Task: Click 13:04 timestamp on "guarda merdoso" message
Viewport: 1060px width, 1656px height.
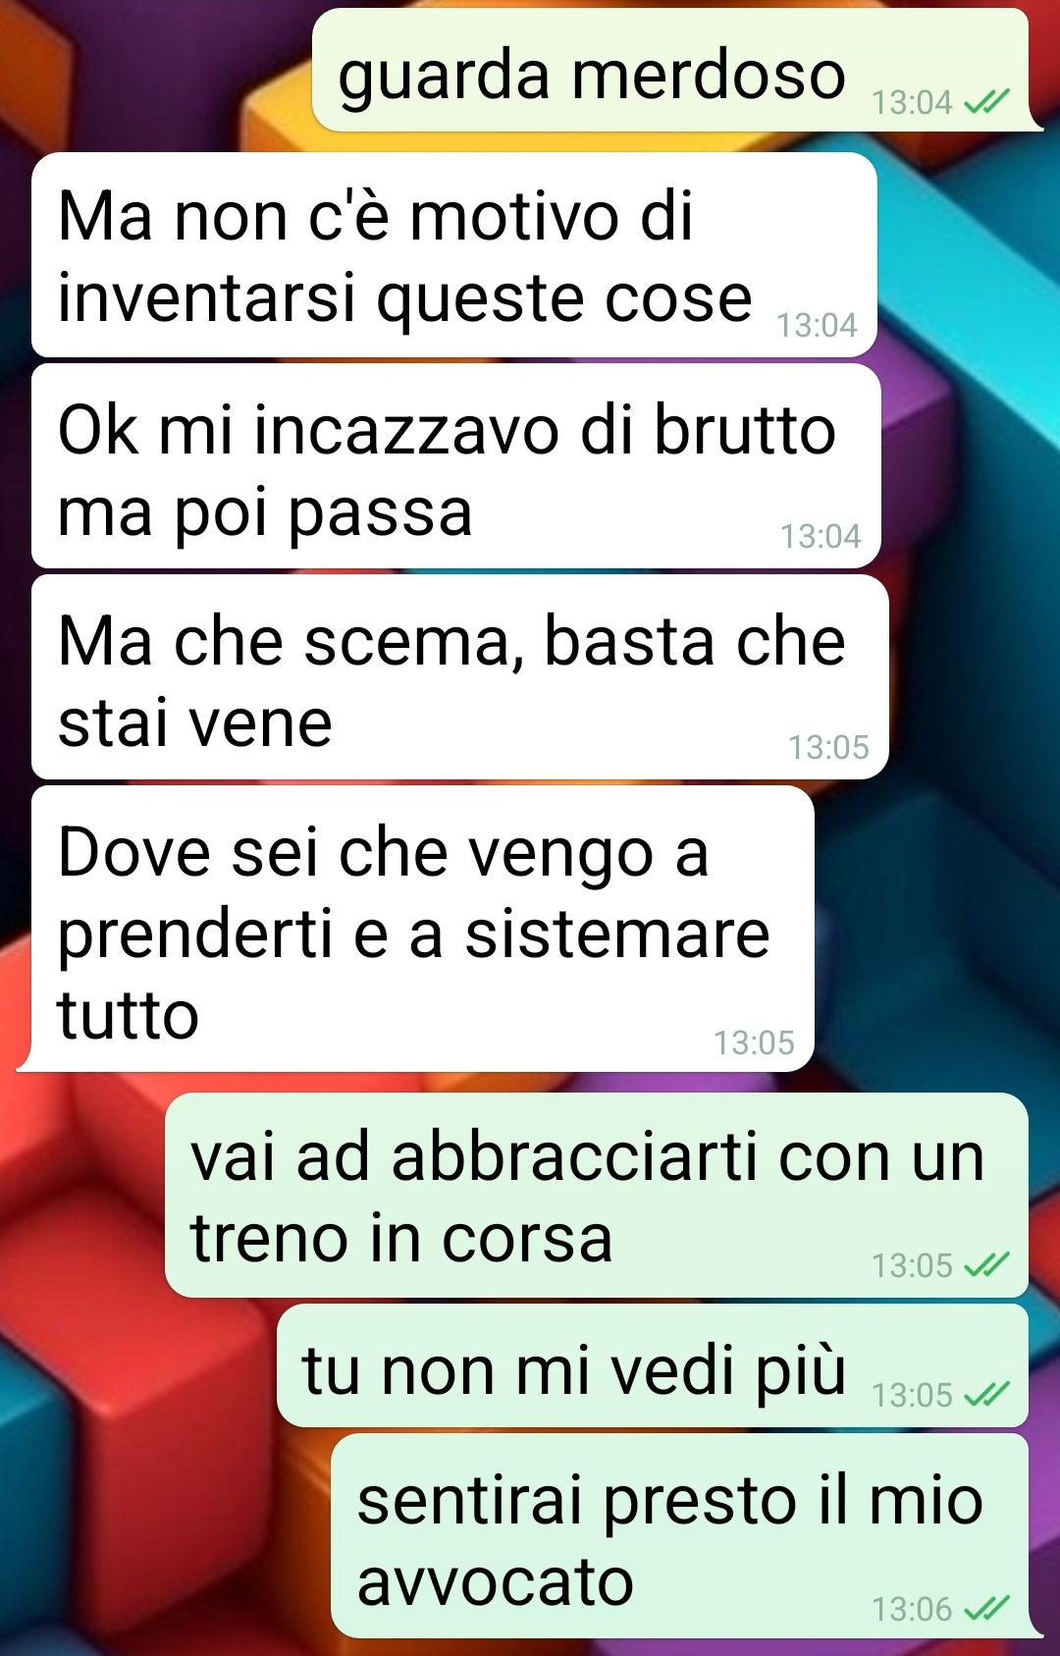Action: click(x=913, y=102)
